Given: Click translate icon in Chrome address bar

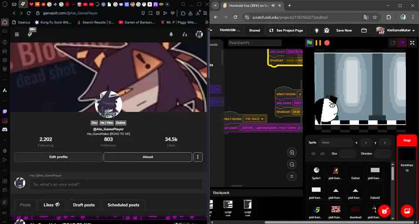Looking at the screenshot, I should point(366,17).
